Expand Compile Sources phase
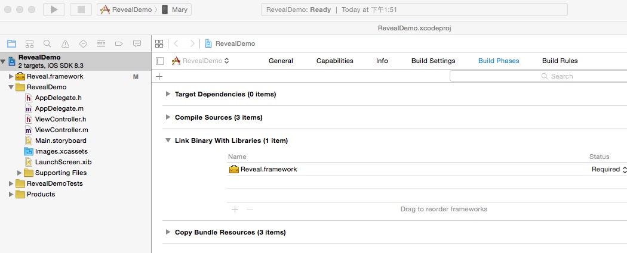Image resolution: width=627 pixels, height=253 pixels. [x=168, y=117]
